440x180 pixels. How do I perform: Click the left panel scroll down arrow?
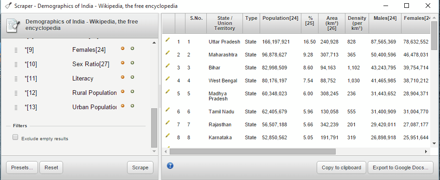(154, 151)
